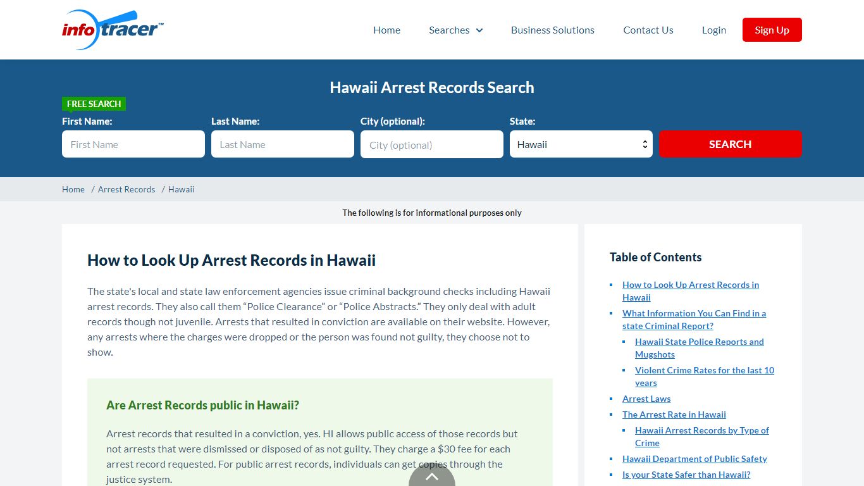864x486 pixels.
Task: Click the InfoTracer logo
Action: [x=113, y=30]
